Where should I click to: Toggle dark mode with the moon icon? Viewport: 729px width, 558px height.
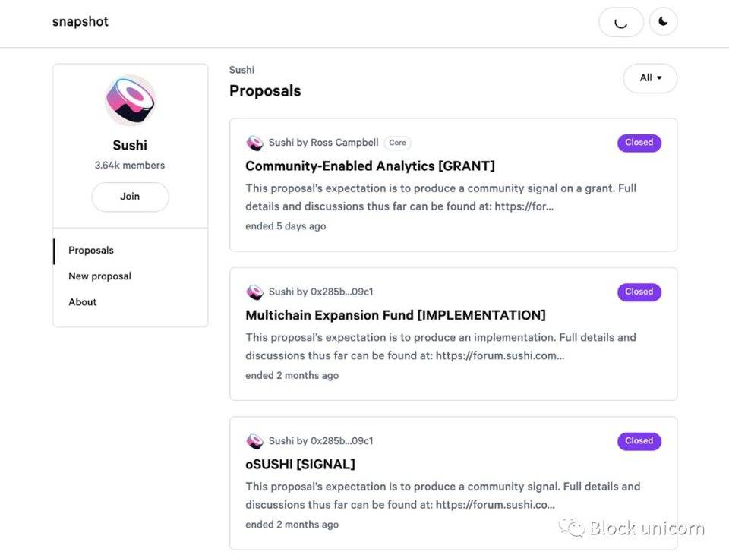(x=663, y=22)
